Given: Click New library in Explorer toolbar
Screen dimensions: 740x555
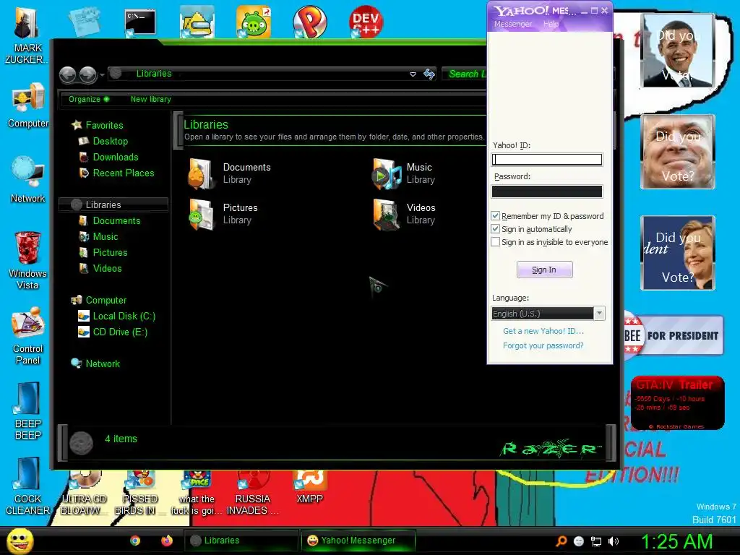Looking at the screenshot, I should (150, 99).
